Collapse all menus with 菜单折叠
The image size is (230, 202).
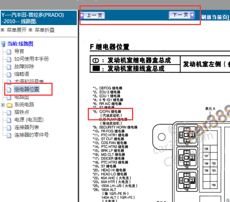point(45,30)
